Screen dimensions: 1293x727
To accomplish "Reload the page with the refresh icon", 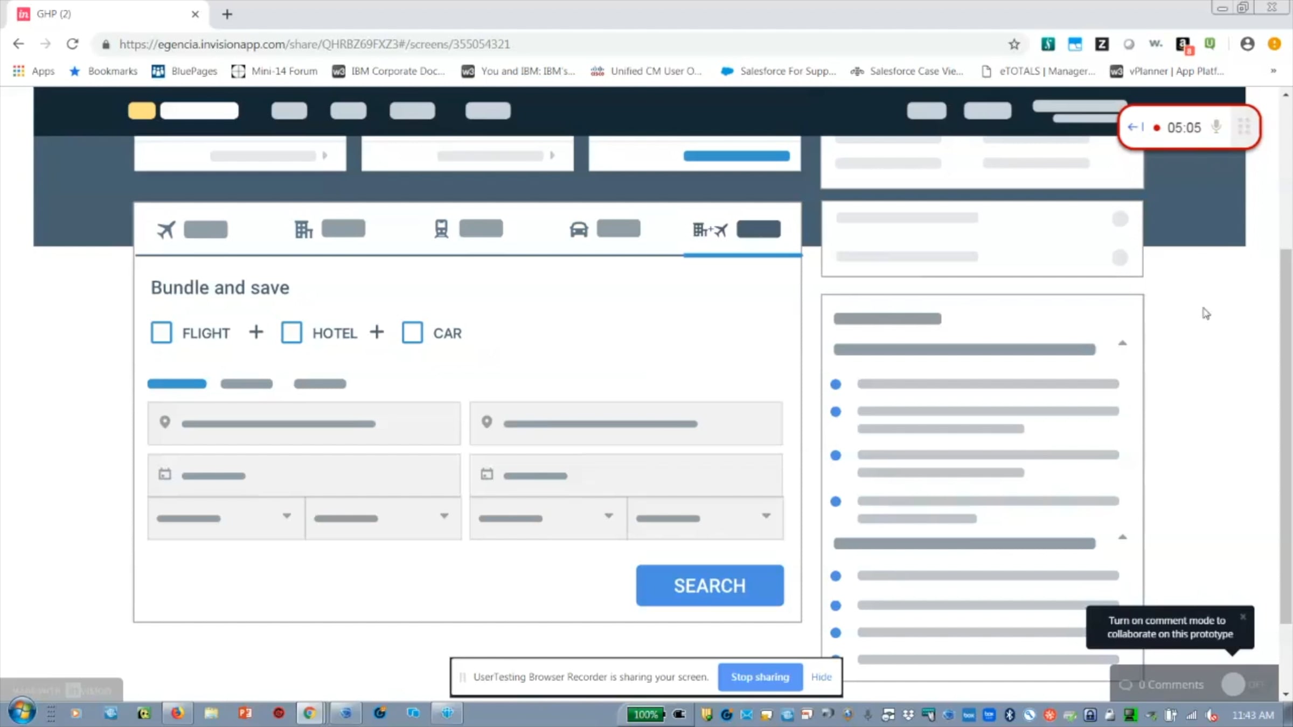I will (x=73, y=44).
